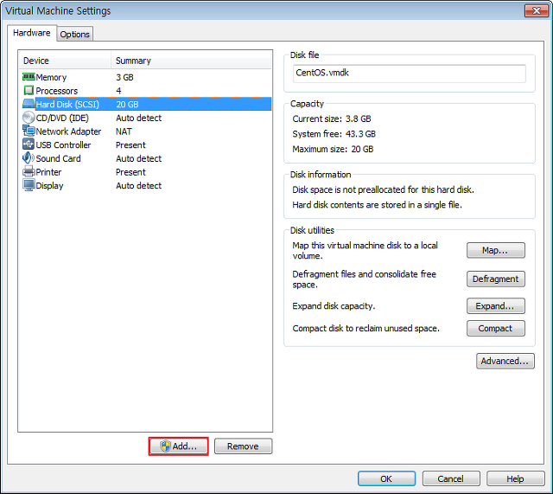Confirm settings with OK
553x494 pixels.
coord(386,478)
